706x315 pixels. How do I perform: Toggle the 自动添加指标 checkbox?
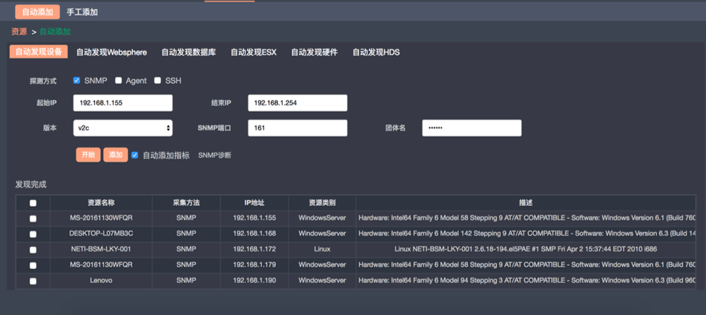pyautogui.click(x=135, y=155)
